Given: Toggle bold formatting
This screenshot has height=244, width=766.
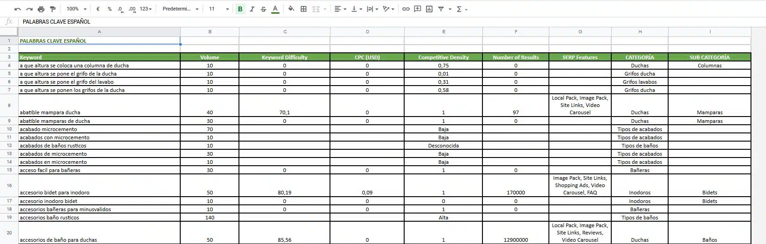Looking at the screenshot, I should 240,9.
